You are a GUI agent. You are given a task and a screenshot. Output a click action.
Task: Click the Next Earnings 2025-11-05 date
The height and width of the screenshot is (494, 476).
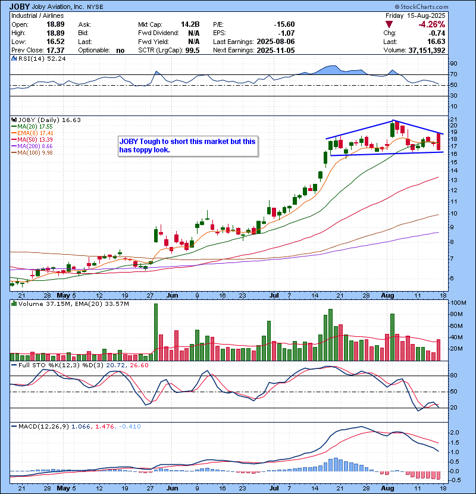click(x=275, y=51)
